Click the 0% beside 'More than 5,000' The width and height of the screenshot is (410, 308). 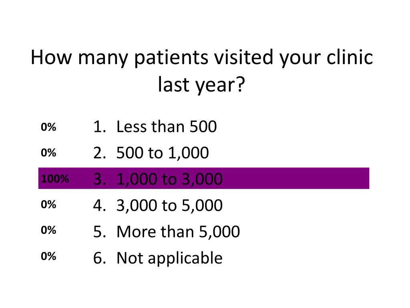click(x=48, y=230)
